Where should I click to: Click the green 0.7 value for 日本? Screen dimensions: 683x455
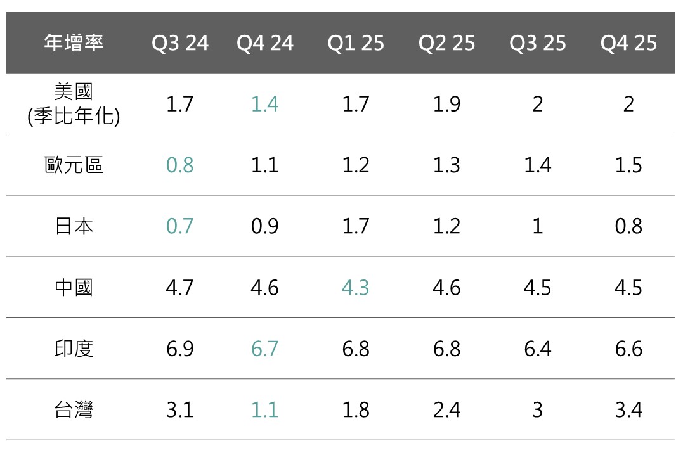[x=179, y=226]
